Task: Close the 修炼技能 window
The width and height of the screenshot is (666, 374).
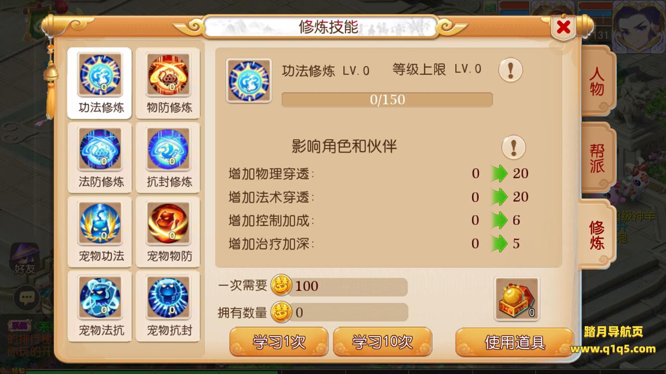Action: [563, 27]
